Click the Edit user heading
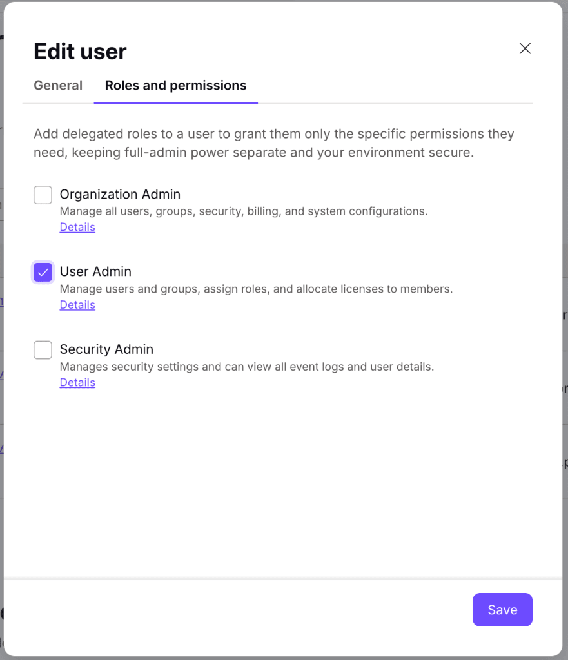The image size is (568, 660). [80, 52]
